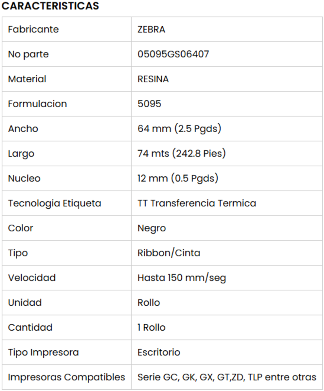Select the Fabricante label cell
The height and width of the screenshot is (391, 324).
point(33,29)
